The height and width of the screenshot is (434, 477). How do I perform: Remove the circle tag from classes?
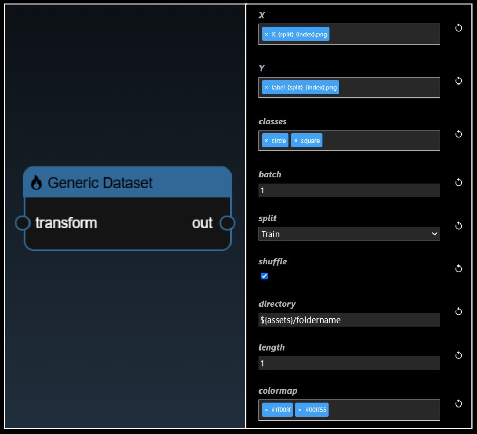[x=266, y=141]
